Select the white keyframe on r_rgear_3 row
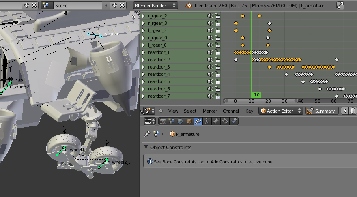 click(269, 23)
